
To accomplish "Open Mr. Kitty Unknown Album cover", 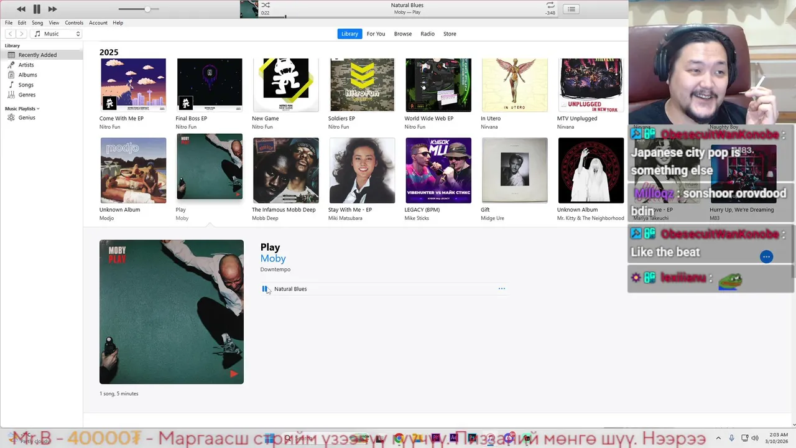I will tap(591, 170).
